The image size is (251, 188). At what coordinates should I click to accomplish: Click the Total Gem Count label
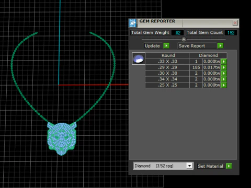(204, 32)
